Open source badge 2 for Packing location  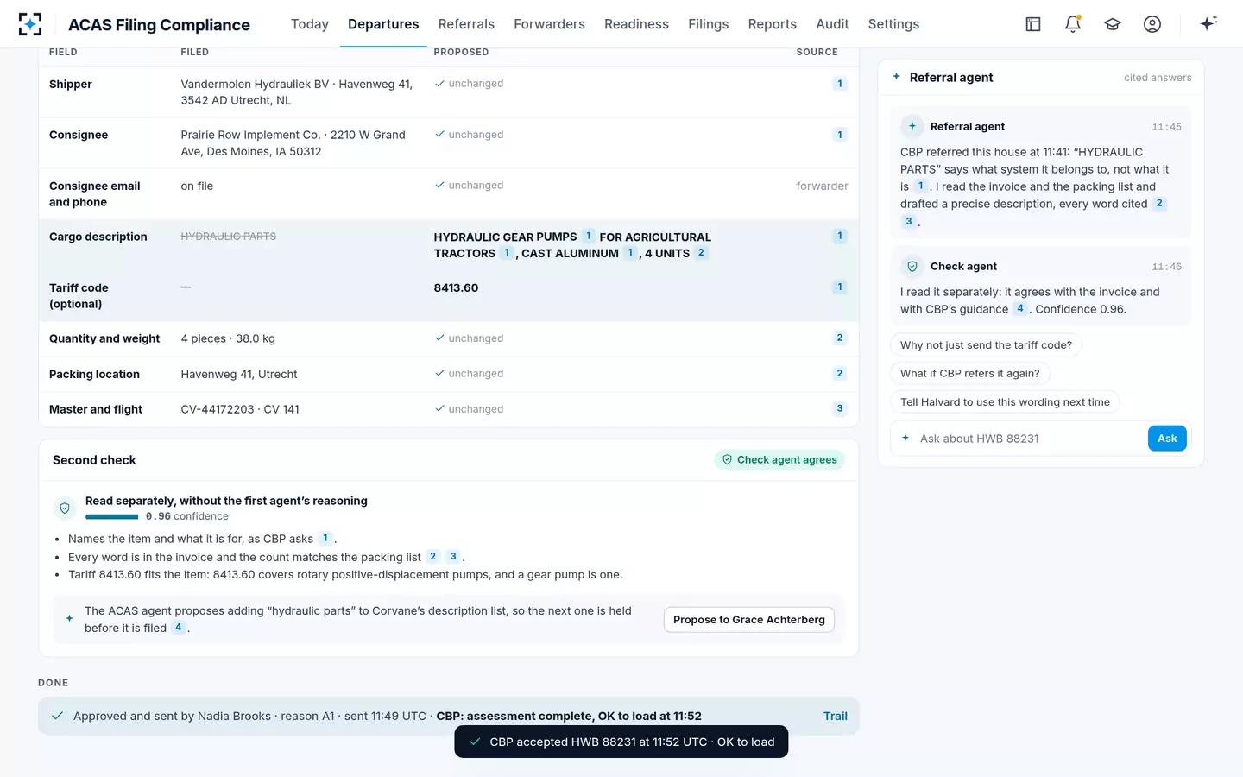pyautogui.click(x=839, y=374)
